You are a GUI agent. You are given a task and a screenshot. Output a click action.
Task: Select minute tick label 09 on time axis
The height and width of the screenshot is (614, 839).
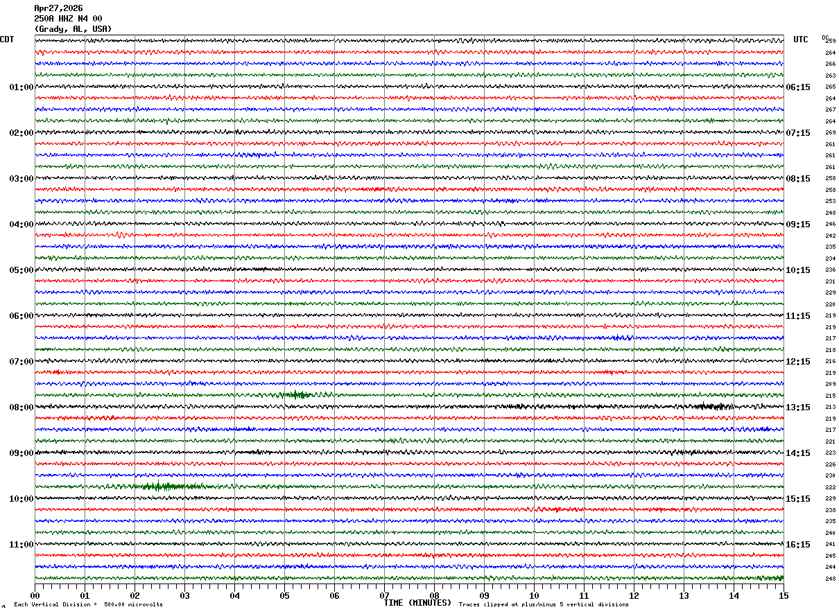(x=484, y=595)
